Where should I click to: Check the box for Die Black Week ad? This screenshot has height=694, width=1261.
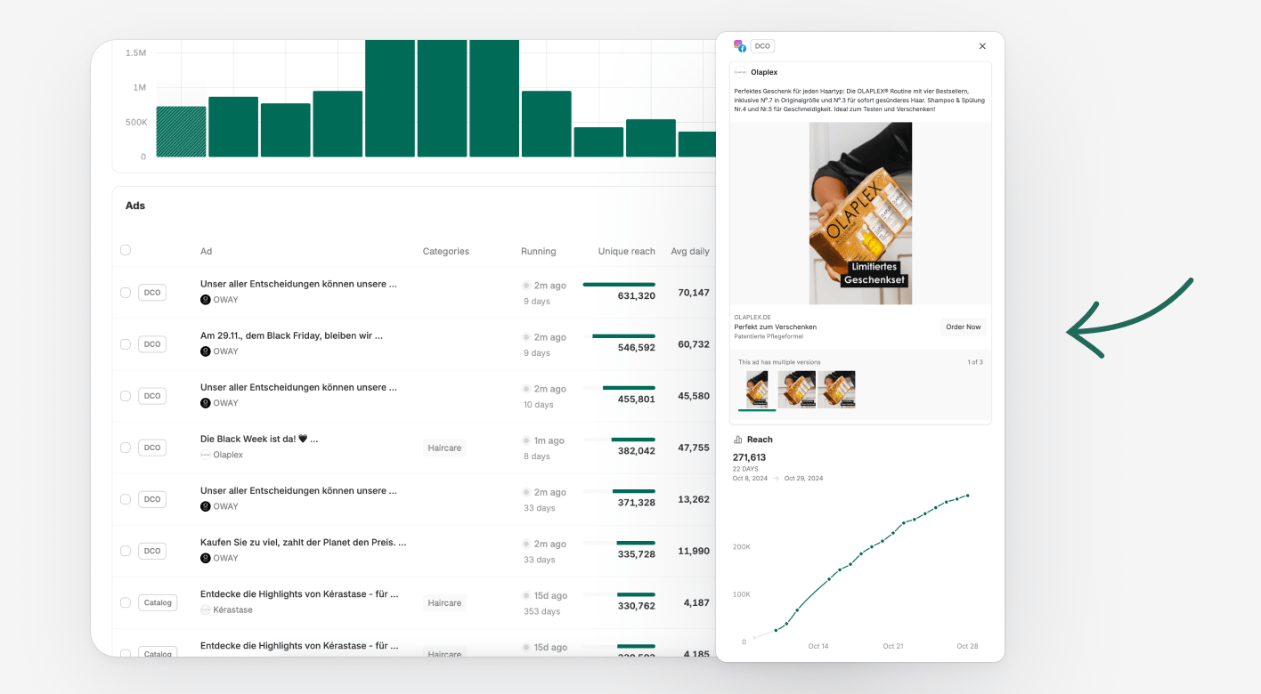[126, 447]
